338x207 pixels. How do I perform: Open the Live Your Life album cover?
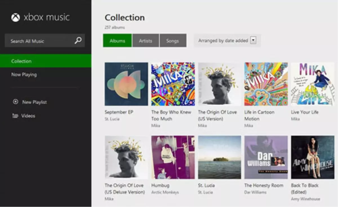pos(313,84)
